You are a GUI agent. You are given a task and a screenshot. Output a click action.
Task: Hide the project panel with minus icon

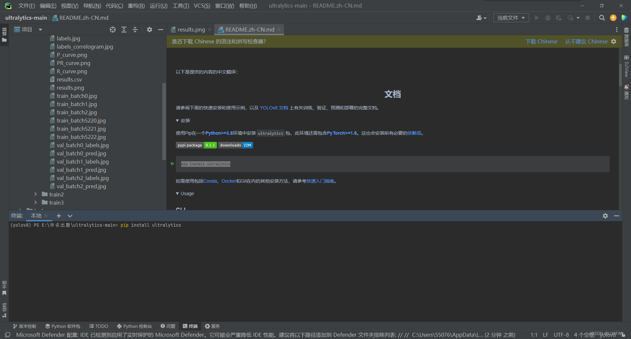click(x=161, y=30)
